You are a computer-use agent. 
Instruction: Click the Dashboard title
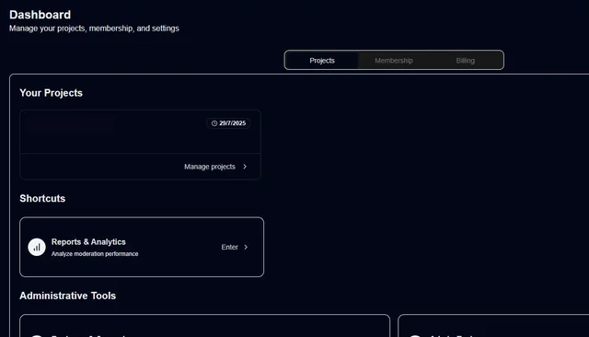(40, 15)
